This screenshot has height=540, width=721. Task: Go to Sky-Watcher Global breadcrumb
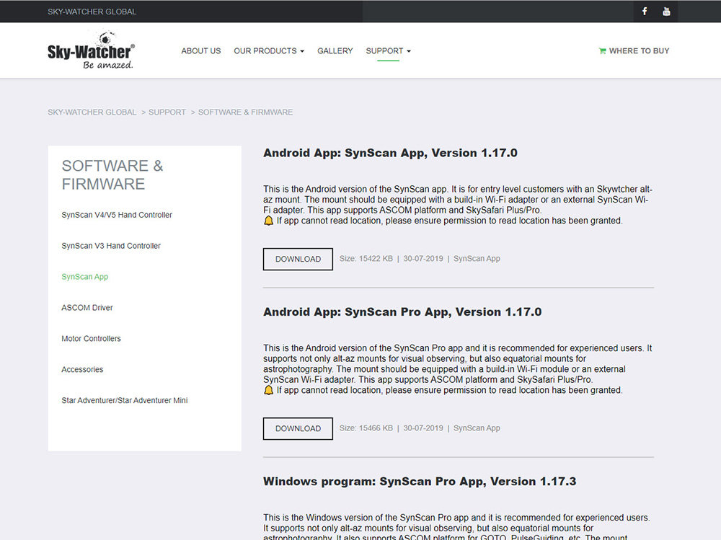pyautogui.click(x=92, y=112)
